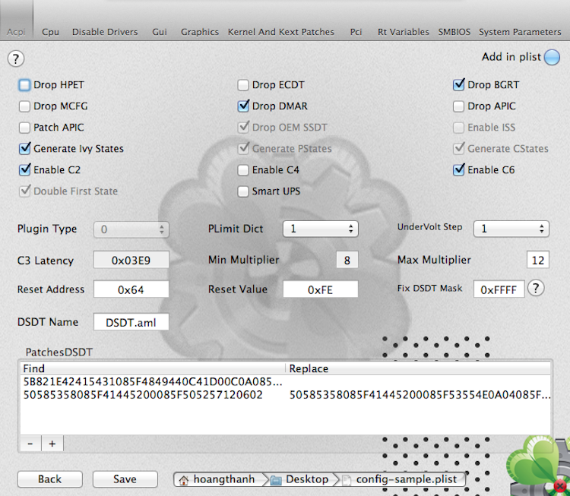Viewport: 570px width, 496px height.
Task: Click the Min Multiplier field
Action: 347,260
